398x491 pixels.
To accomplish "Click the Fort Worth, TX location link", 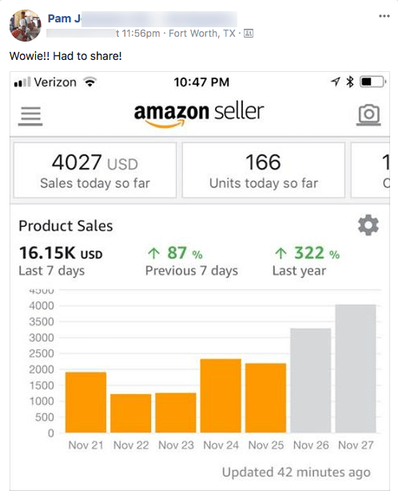I will 202,34.
